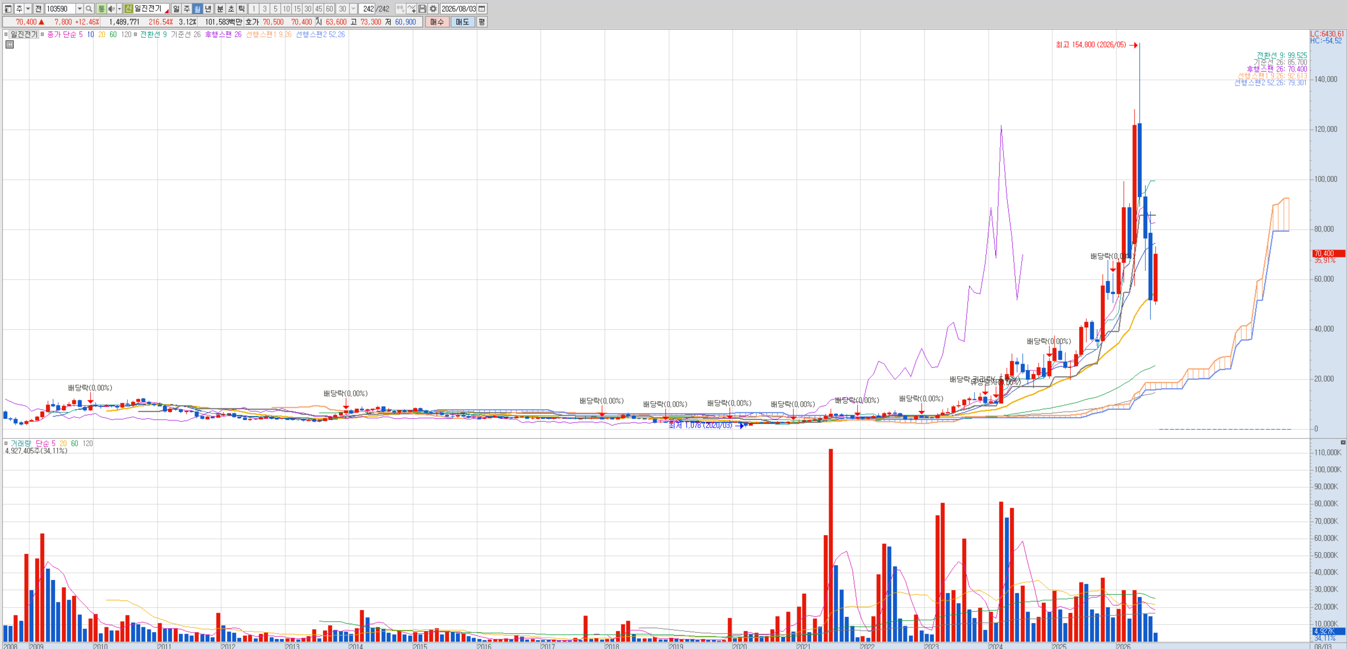The image size is (1347, 649).
Task: Click the 최고 154,800 high marker
Action: [1096, 45]
